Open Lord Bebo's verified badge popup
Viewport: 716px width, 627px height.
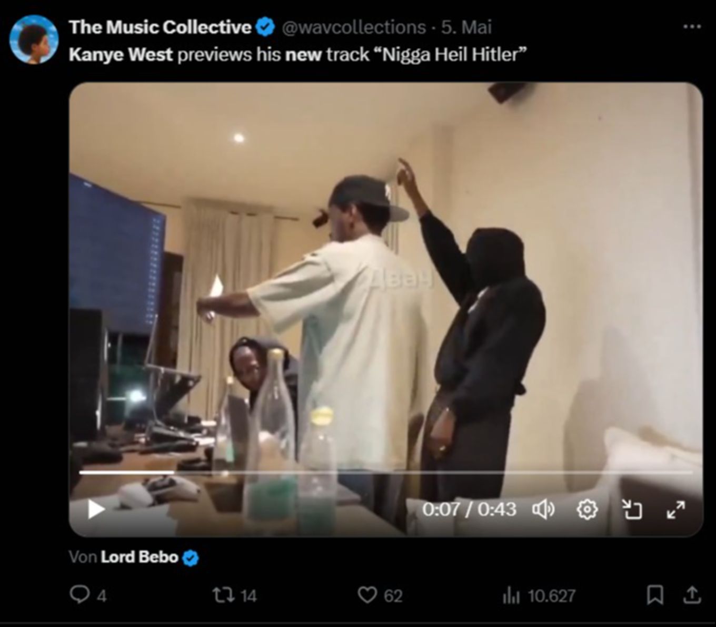pyautogui.click(x=190, y=557)
